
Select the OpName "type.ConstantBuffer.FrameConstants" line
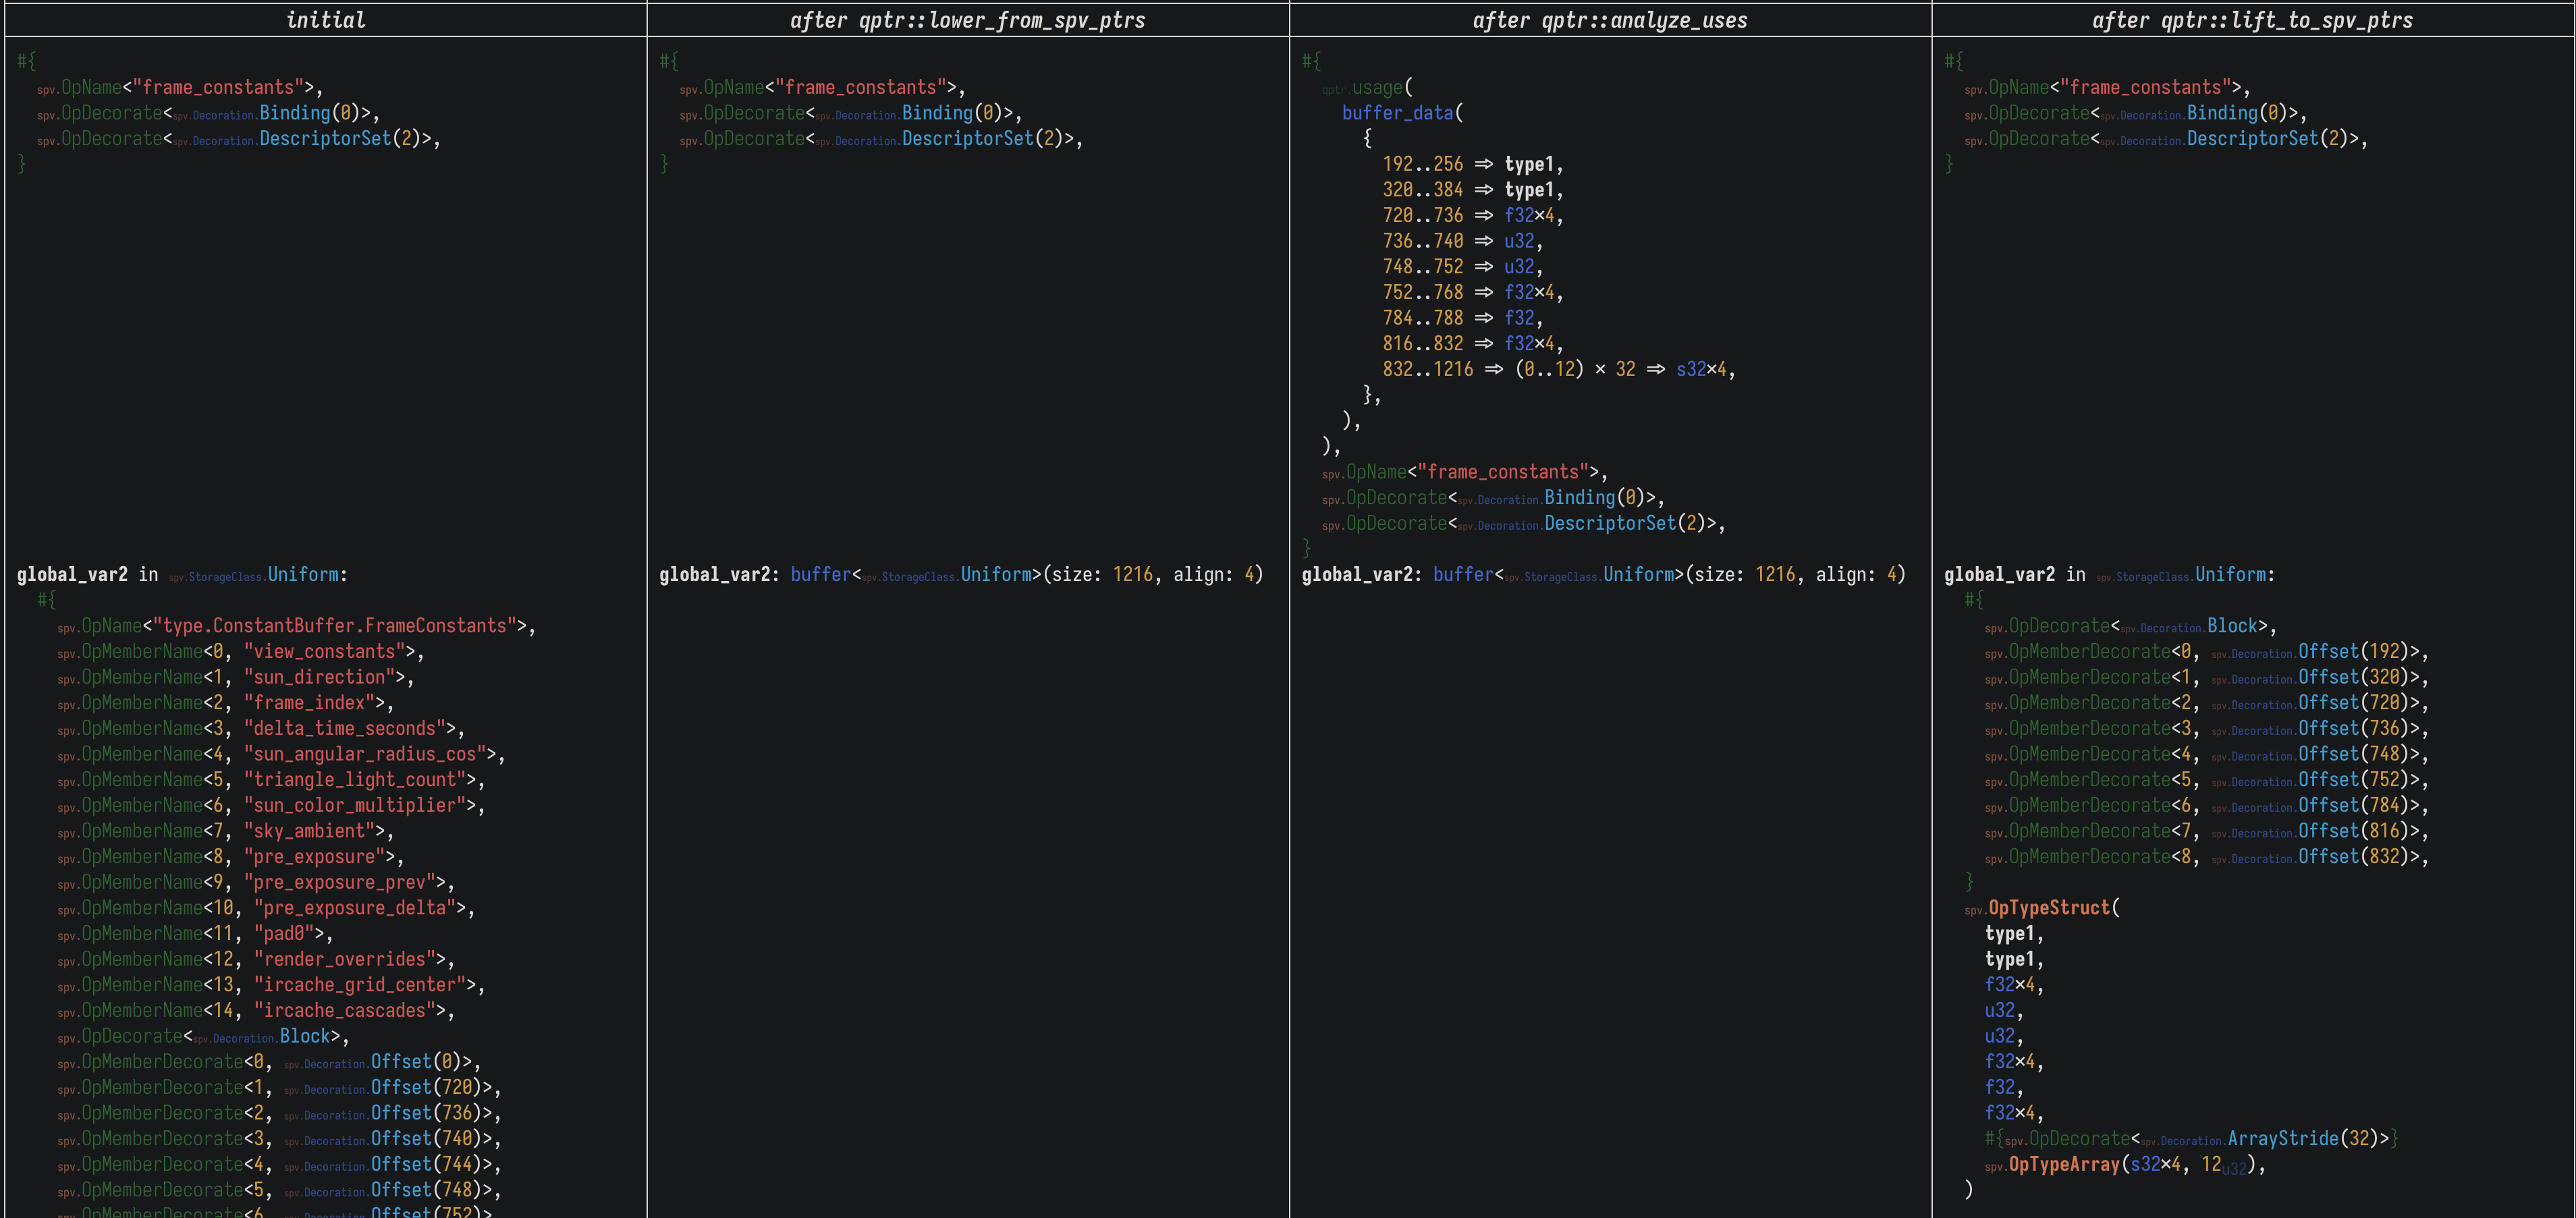click(x=296, y=626)
